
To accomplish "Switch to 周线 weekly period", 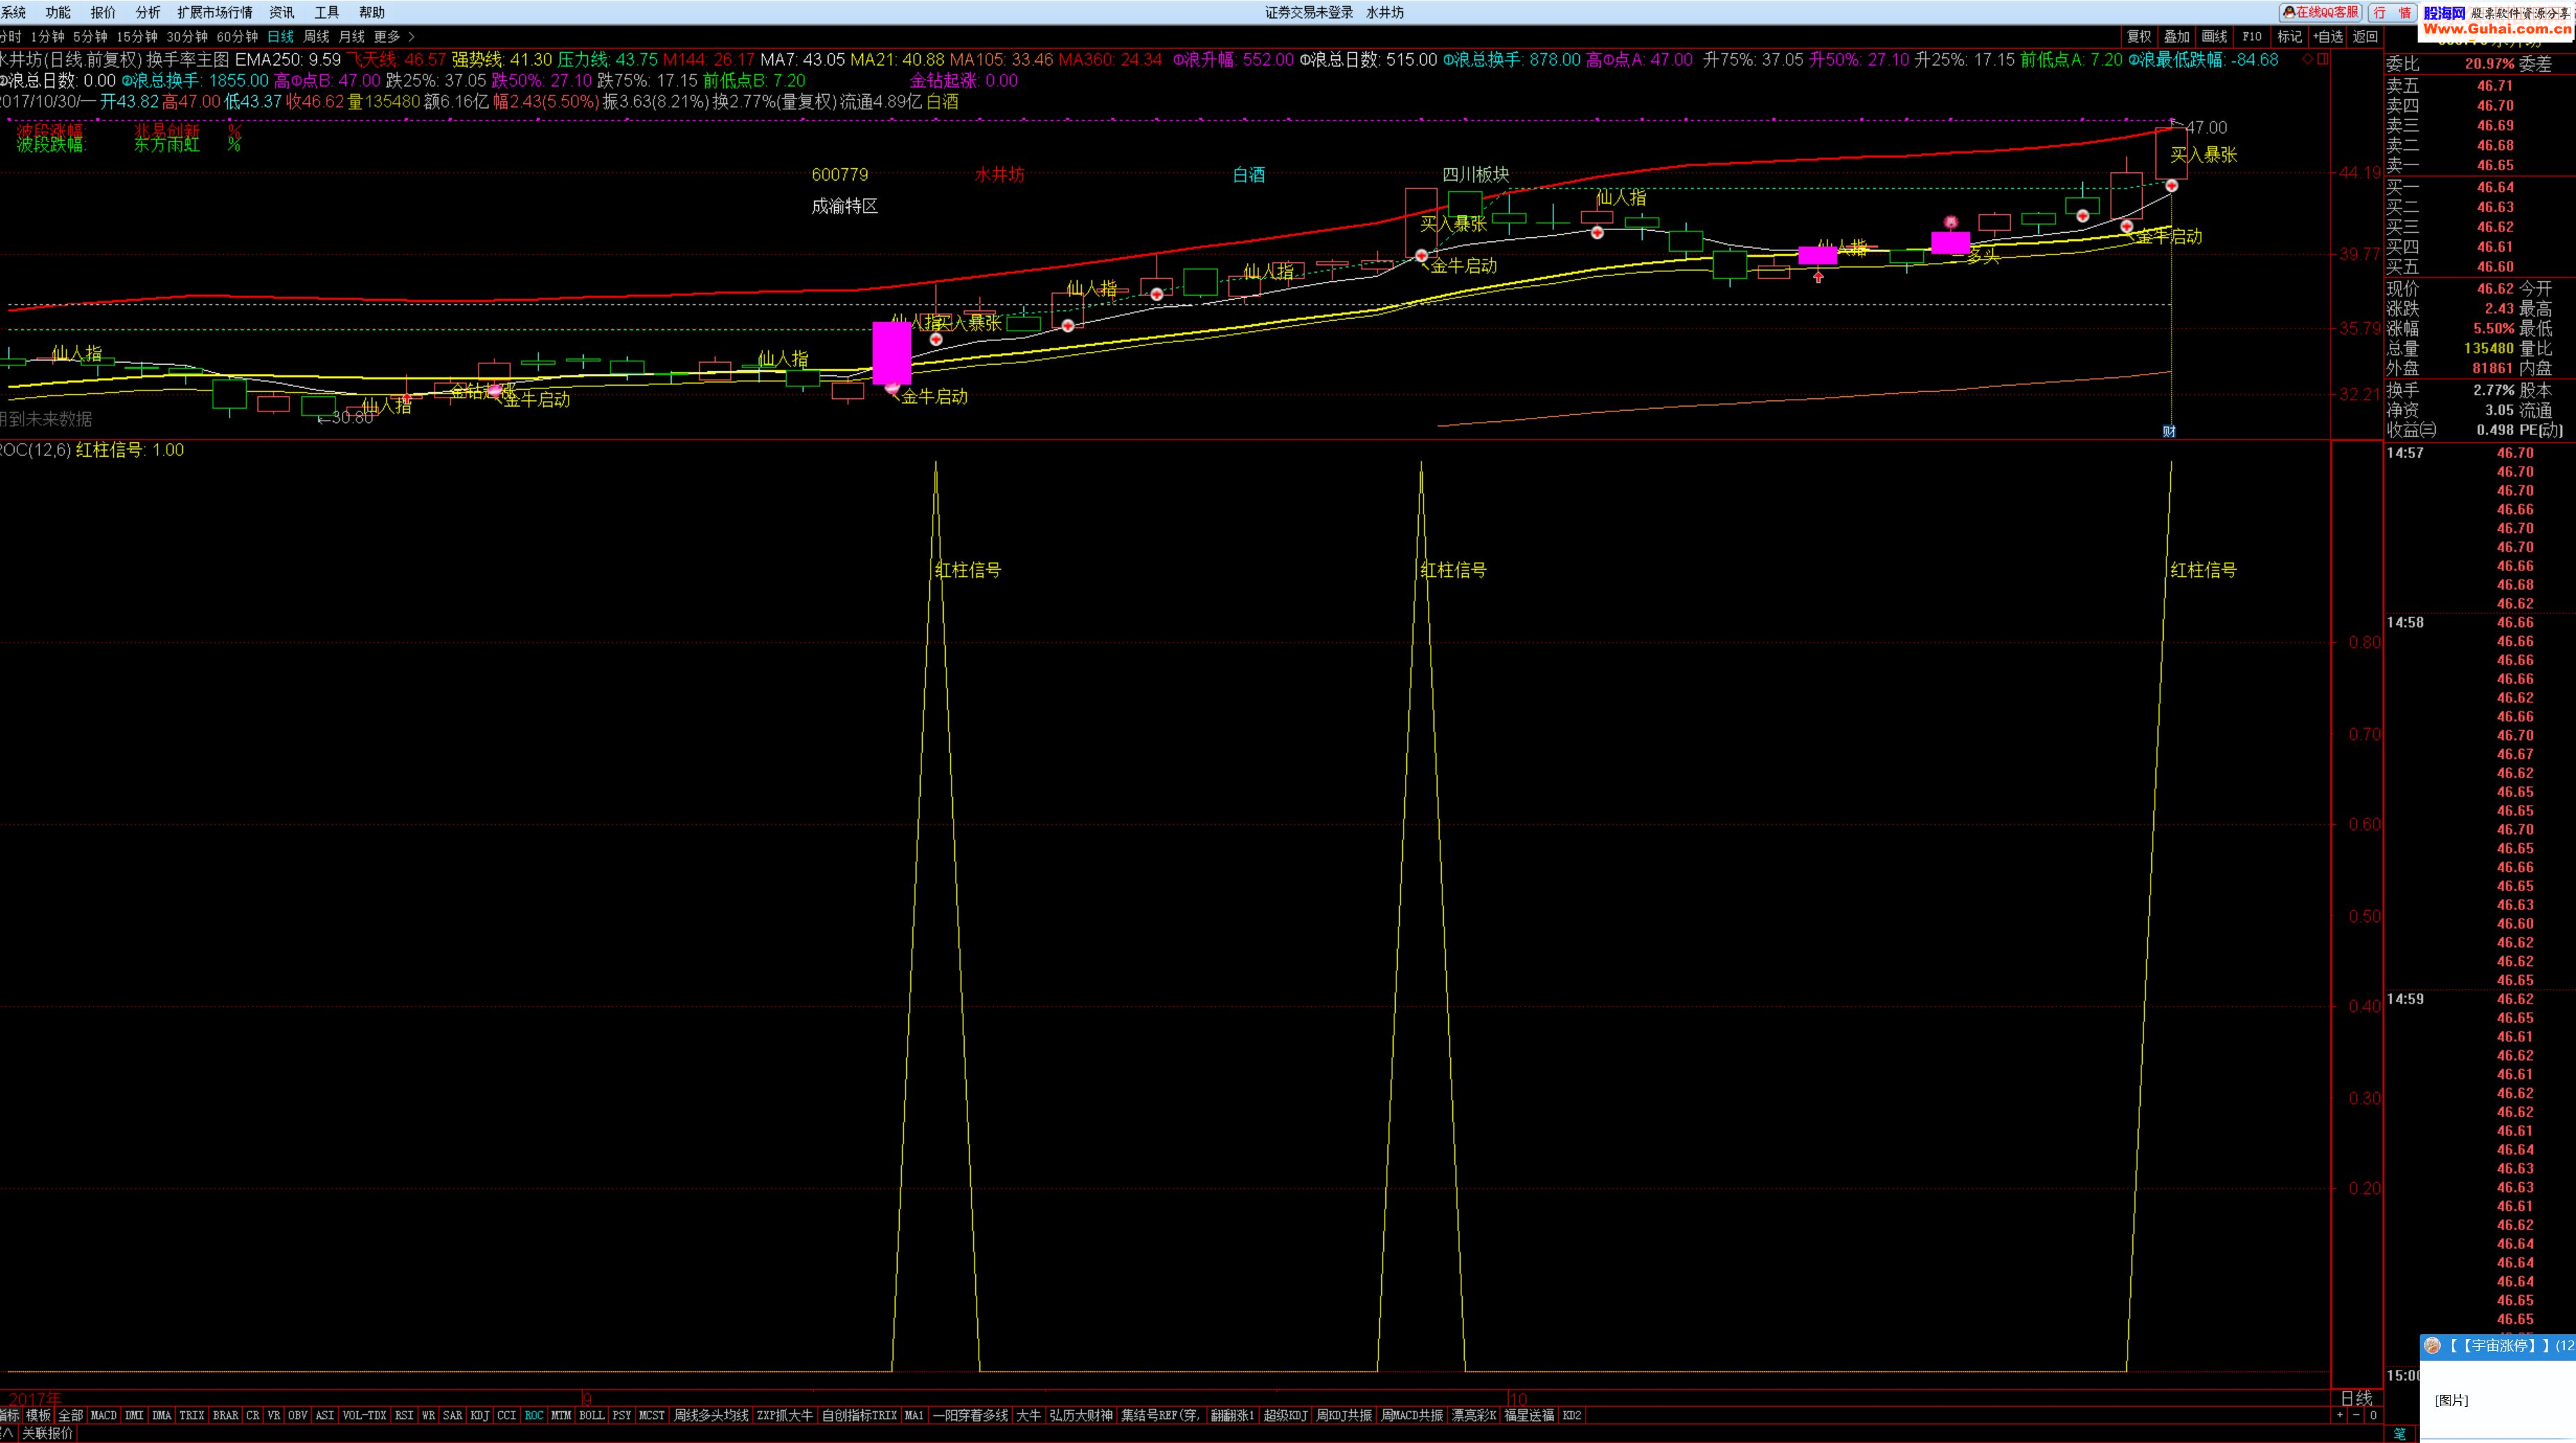I will pyautogui.click(x=316, y=36).
